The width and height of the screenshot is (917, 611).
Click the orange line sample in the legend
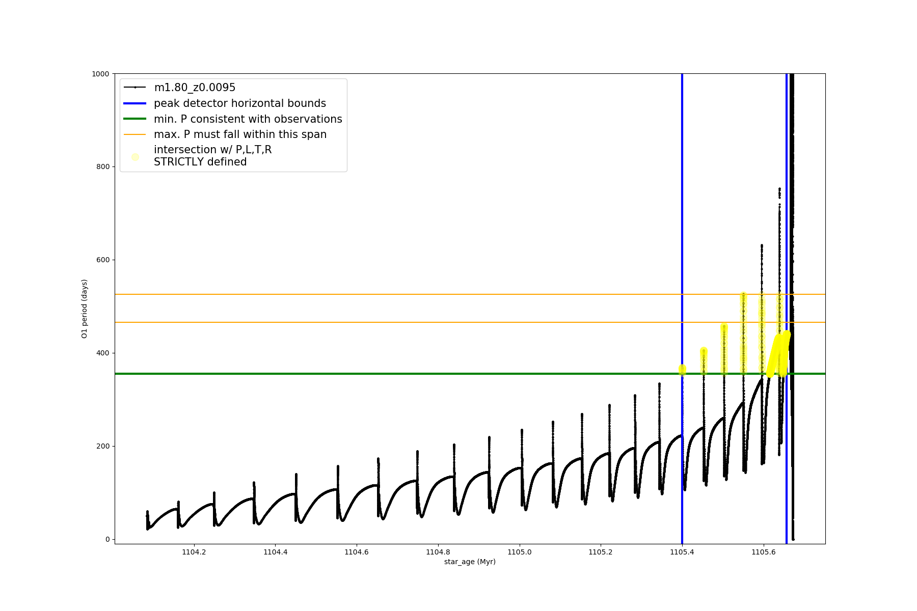[x=135, y=134]
